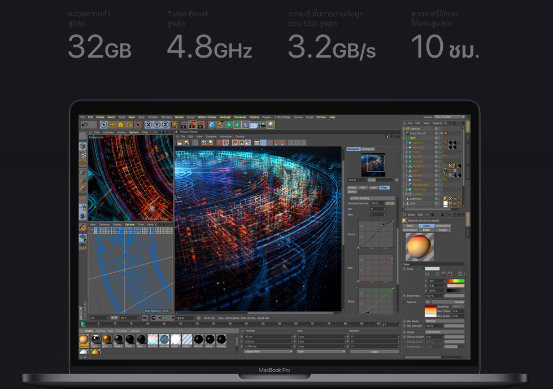Open the Object (Rel) dropdown
553x389 pixels.
pyautogui.click(x=268, y=352)
